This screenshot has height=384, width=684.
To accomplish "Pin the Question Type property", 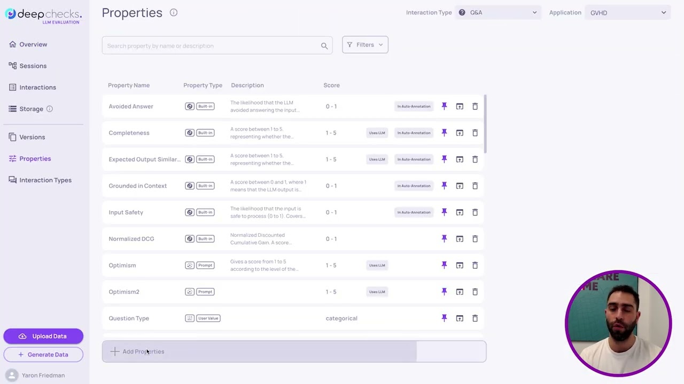I will [x=444, y=318].
